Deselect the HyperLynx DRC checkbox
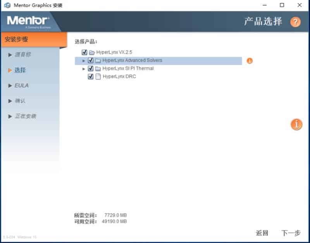This screenshot has height=243, width=310. click(91, 76)
